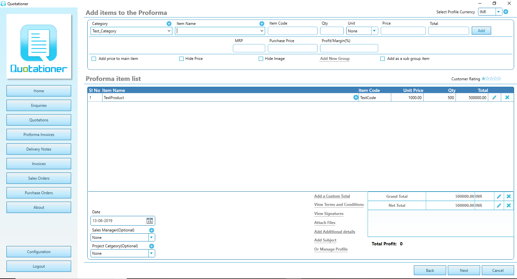The image size is (517, 279).
Task: Cancel the proforma
Action: [498, 271]
